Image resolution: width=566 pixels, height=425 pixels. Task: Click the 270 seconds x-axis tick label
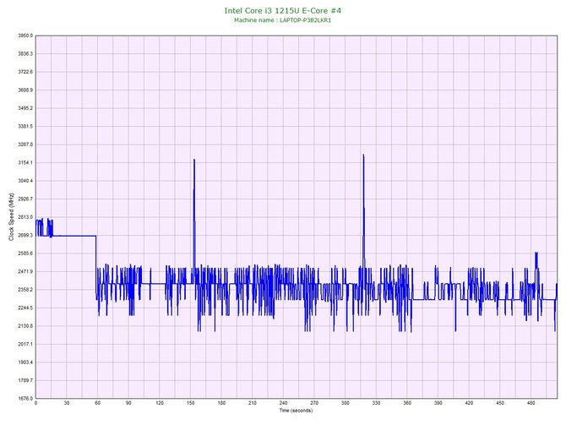click(314, 403)
